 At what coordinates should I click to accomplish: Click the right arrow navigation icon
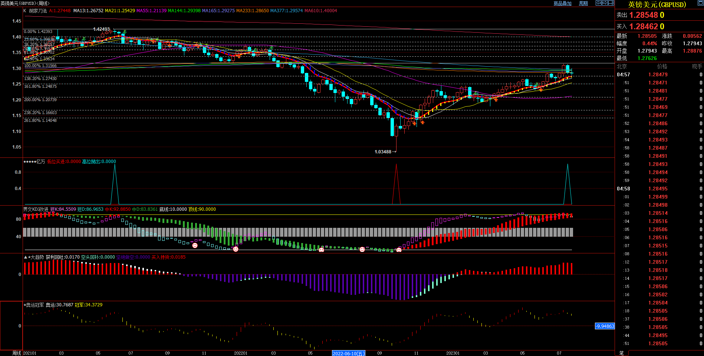click(x=605, y=3)
